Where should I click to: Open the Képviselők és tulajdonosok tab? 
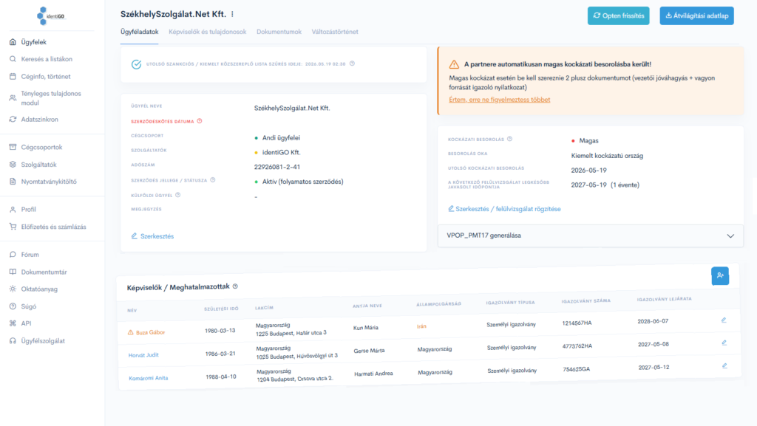(x=207, y=32)
